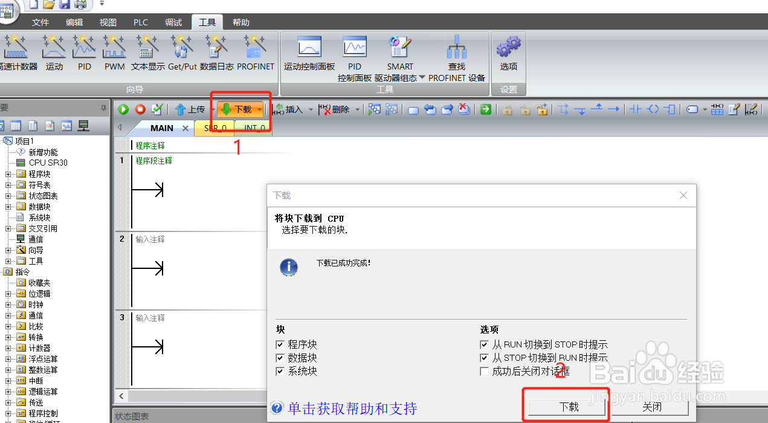Open PID 控制面板 tool
The height and width of the screenshot is (423, 768).
coord(355,59)
